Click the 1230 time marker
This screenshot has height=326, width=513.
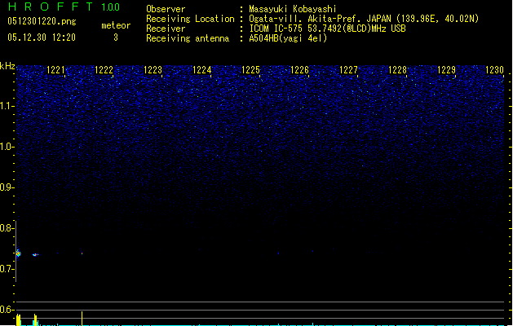(x=494, y=70)
